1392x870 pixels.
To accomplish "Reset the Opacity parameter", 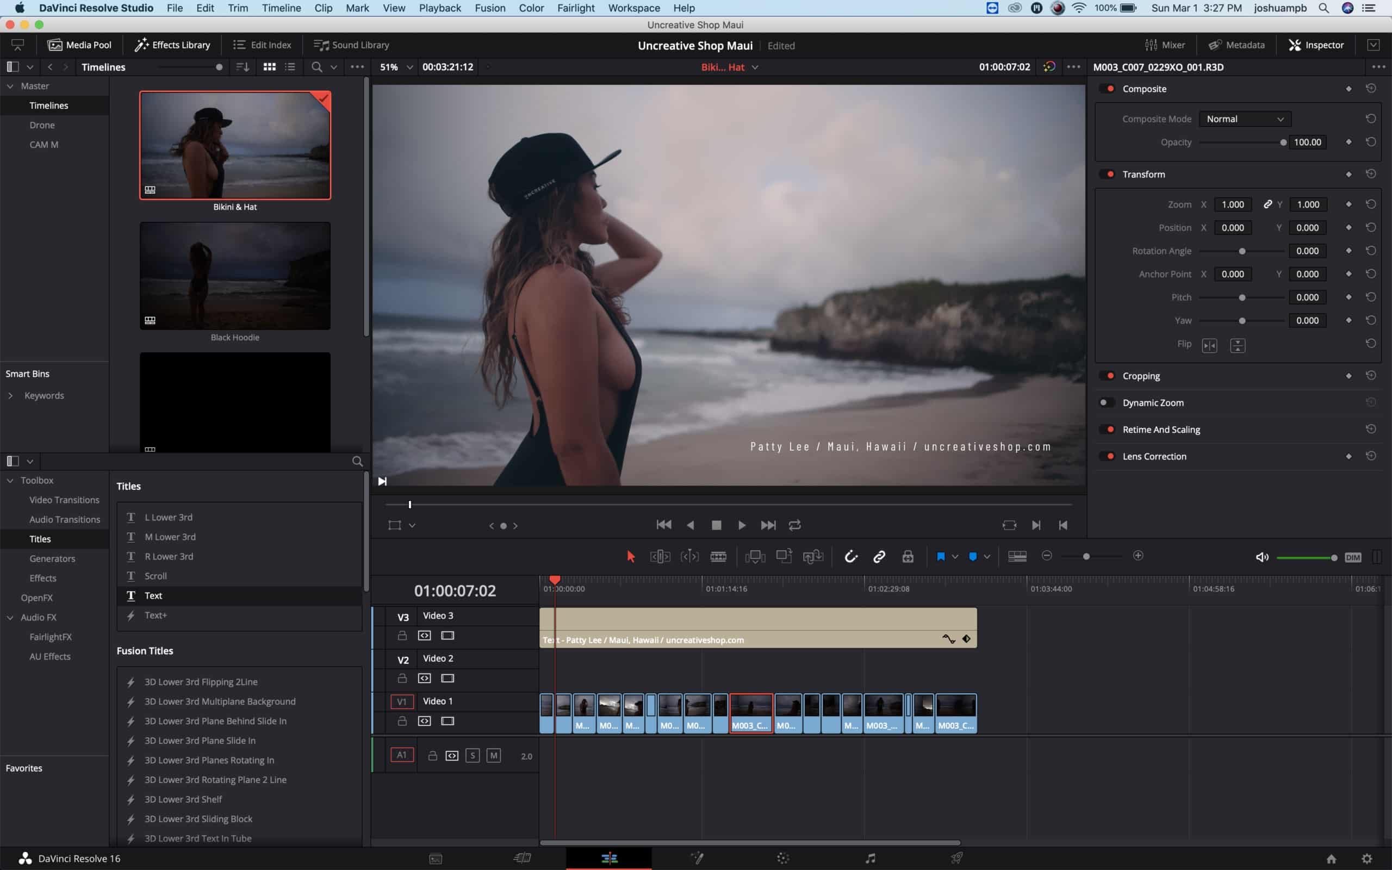I will pyautogui.click(x=1371, y=142).
